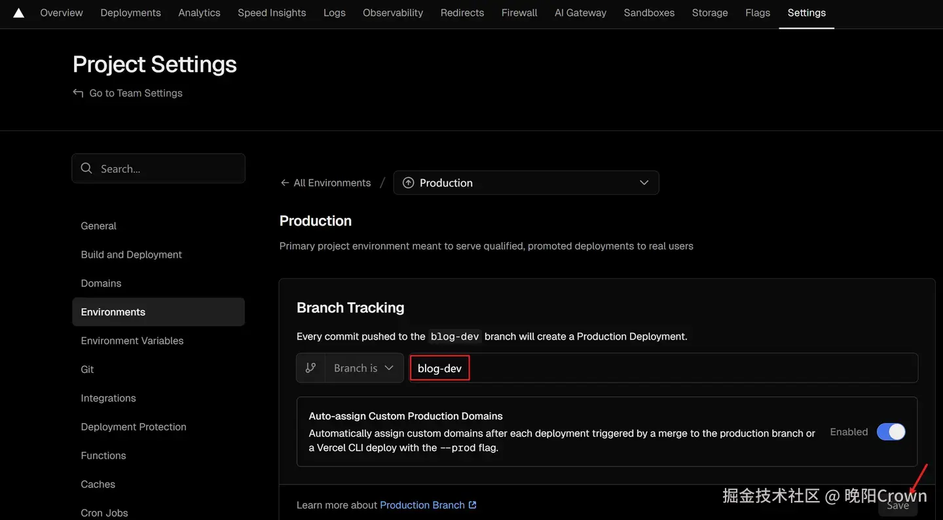The image size is (943, 520).
Task: Open the Production Branch docs link
Action: click(422, 505)
